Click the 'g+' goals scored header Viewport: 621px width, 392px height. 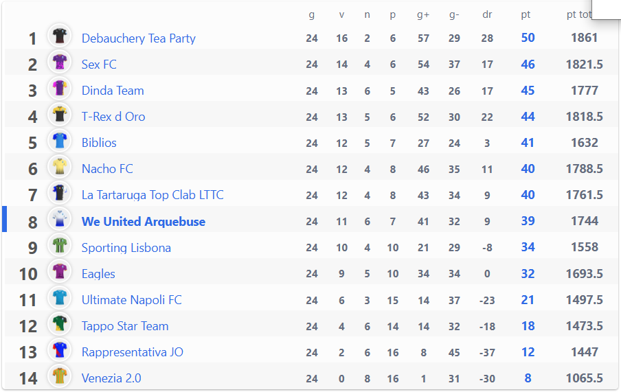(x=423, y=14)
